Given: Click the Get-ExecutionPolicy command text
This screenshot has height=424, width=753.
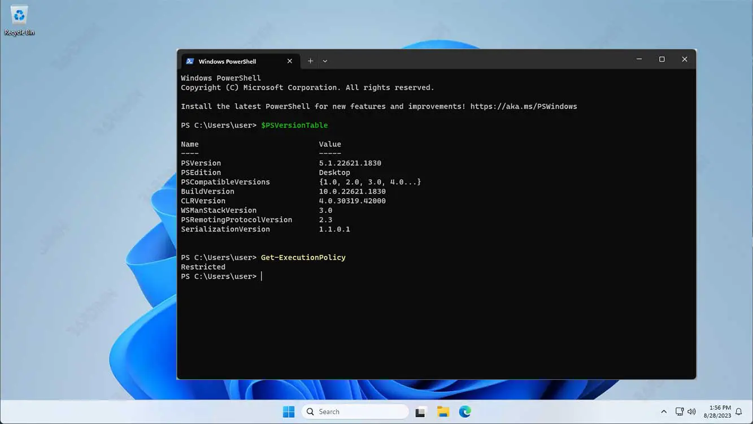Looking at the screenshot, I should (303, 257).
